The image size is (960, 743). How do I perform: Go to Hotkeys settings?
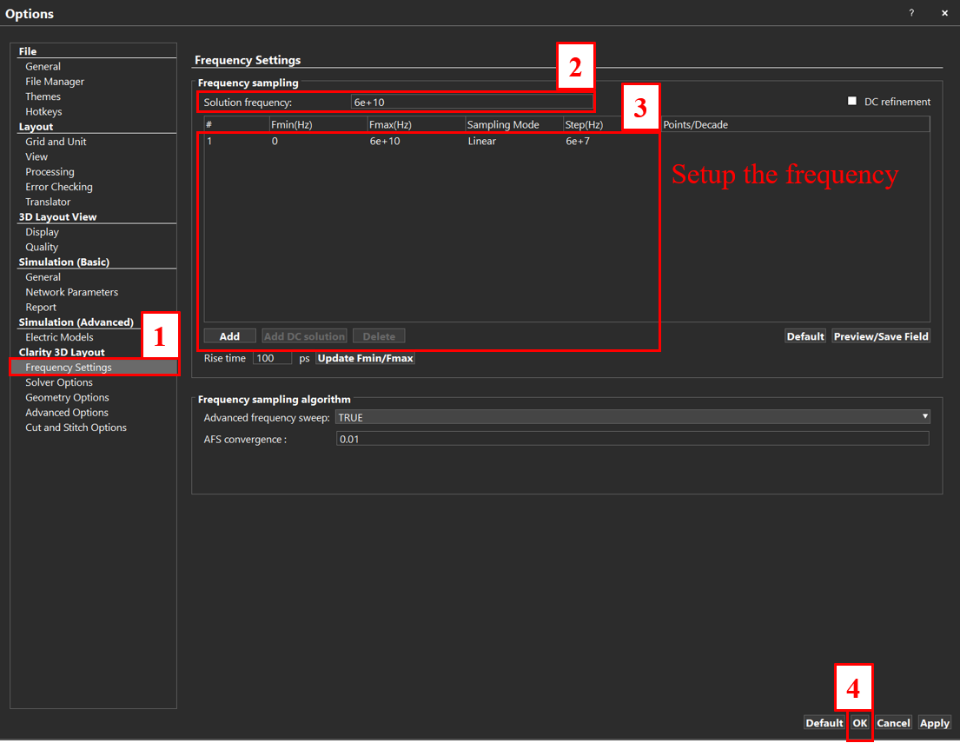click(x=43, y=111)
